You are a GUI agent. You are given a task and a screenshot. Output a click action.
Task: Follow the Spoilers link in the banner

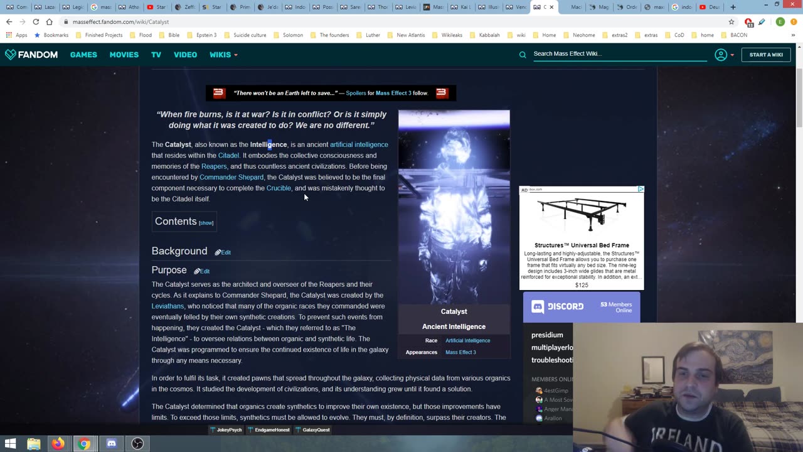[x=356, y=93]
